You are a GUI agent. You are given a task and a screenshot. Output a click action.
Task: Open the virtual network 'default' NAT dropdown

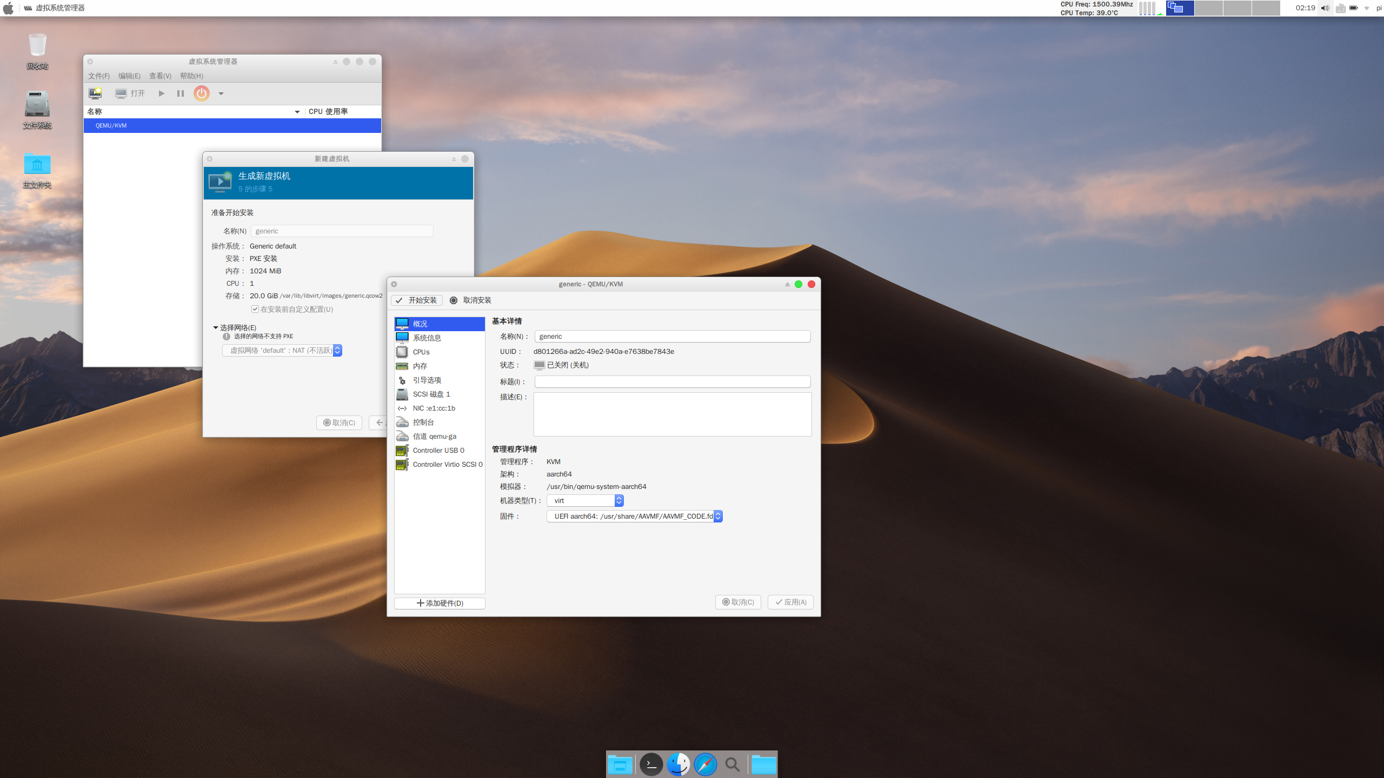pyautogui.click(x=282, y=351)
